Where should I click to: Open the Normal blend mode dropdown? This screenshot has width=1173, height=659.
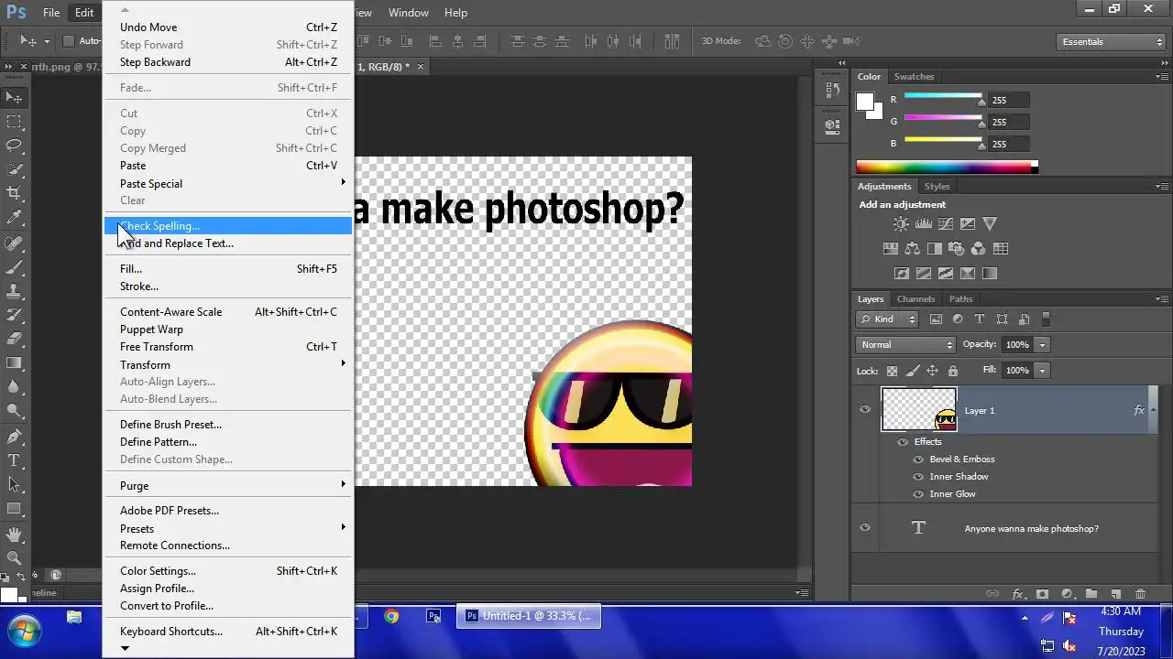click(x=906, y=345)
